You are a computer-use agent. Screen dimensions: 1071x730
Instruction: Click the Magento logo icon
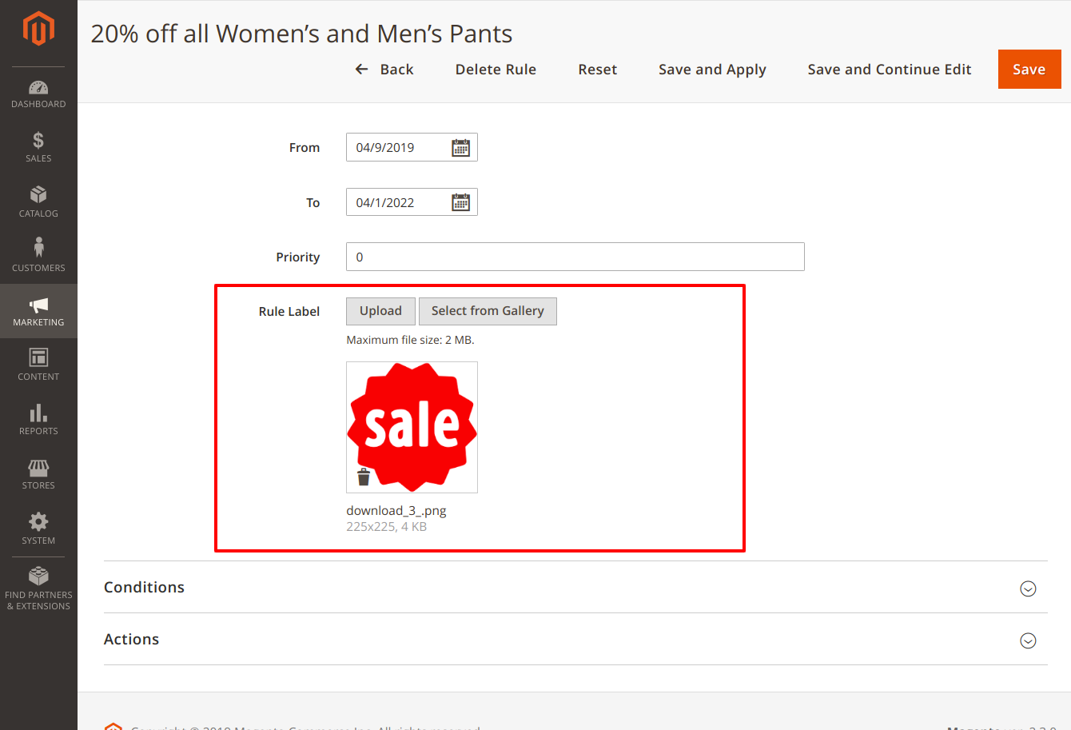click(x=38, y=29)
